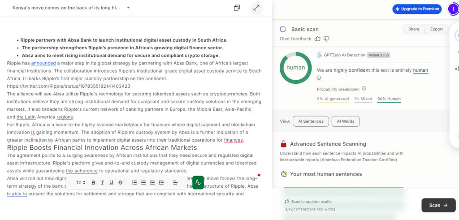Toggle bold formatting in the text toolbar
This screenshot has width=459, height=220.
point(93,182)
